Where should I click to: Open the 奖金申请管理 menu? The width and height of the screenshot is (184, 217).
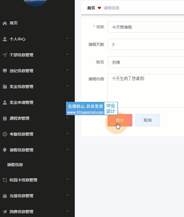coord(21,102)
